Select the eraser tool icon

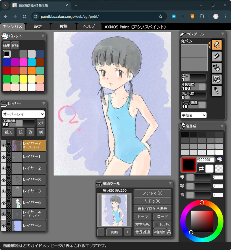pyautogui.click(x=217, y=56)
